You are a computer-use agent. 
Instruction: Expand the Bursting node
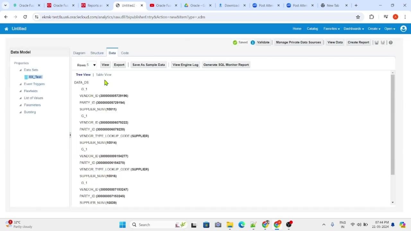pyautogui.click(x=21, y=112)
